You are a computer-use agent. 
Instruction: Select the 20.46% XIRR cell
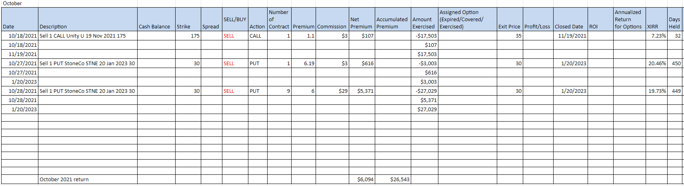click(656, 63)
